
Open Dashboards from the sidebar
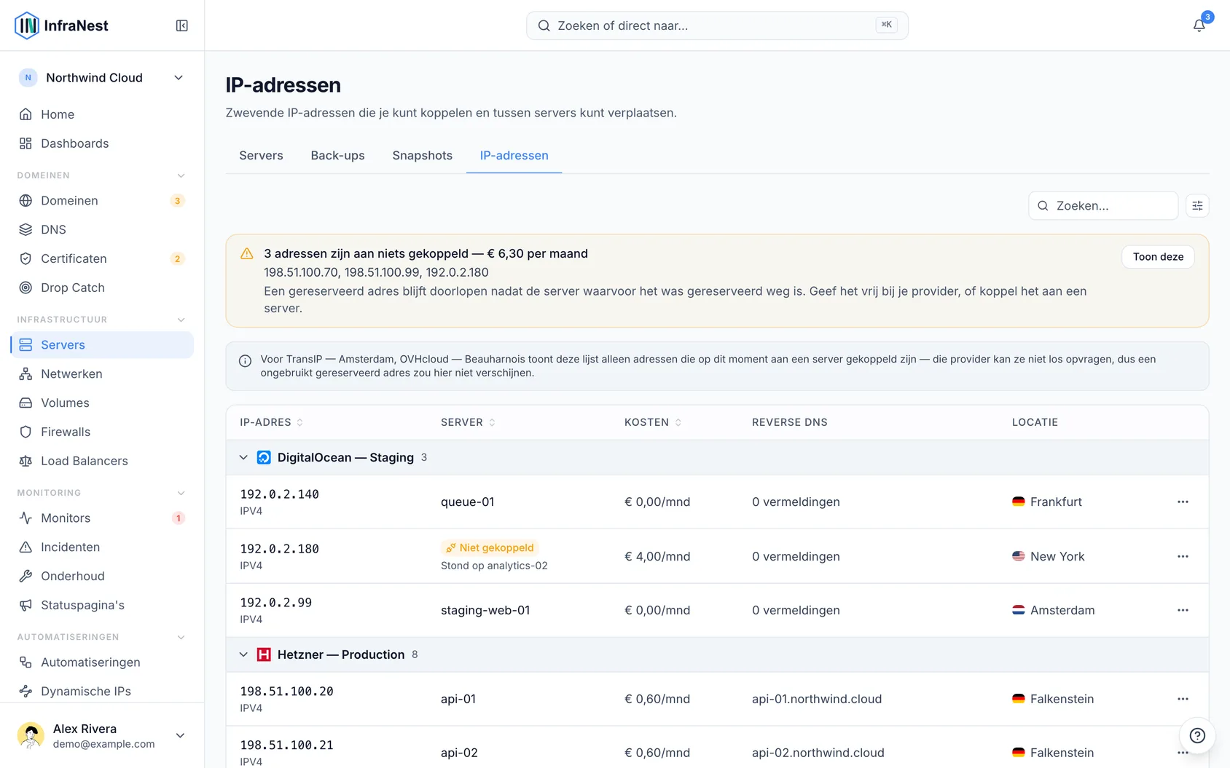pos(102,143)
